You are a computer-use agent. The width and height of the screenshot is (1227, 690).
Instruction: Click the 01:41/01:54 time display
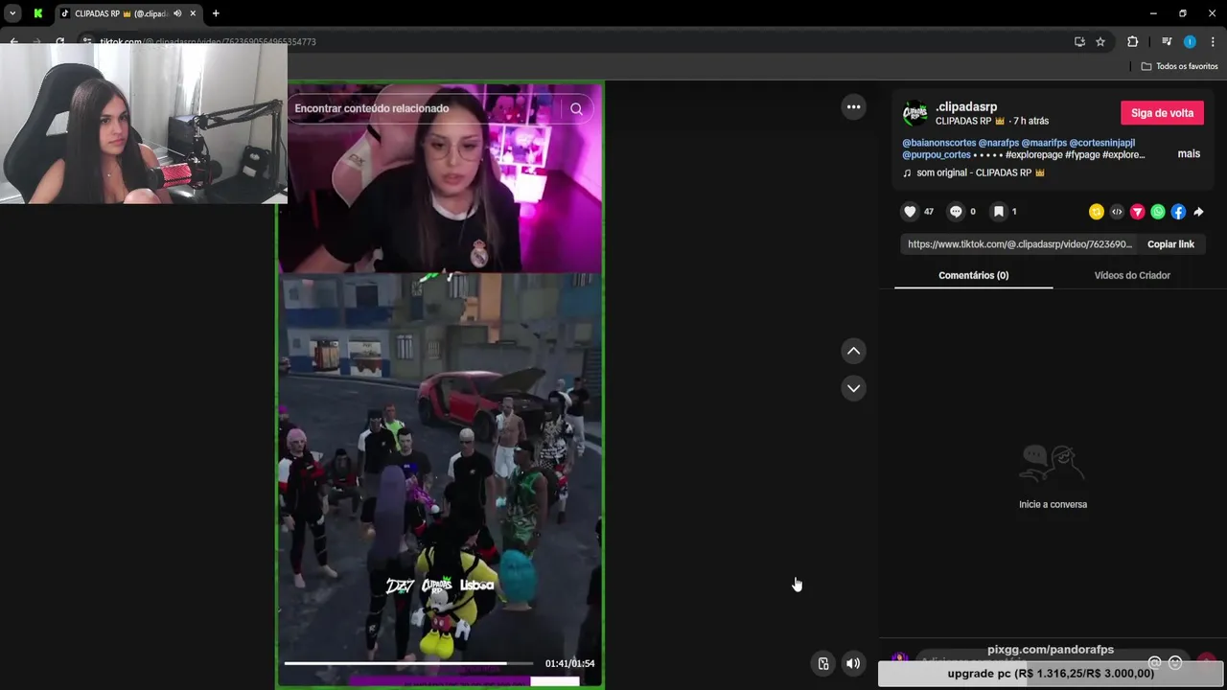(569, 664)
